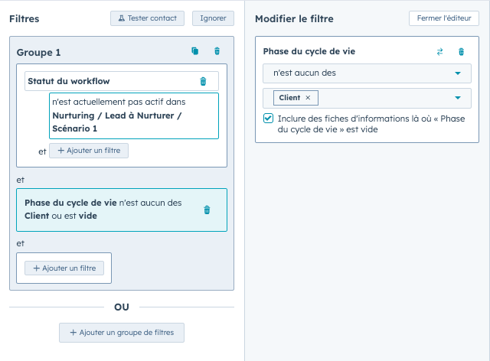Click the OU separator label
Image resolution: width=490 pixels, height=361 pixels.
122,307
